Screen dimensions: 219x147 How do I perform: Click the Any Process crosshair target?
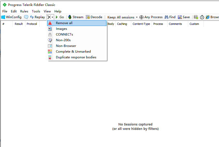click(x=151, y=17)
